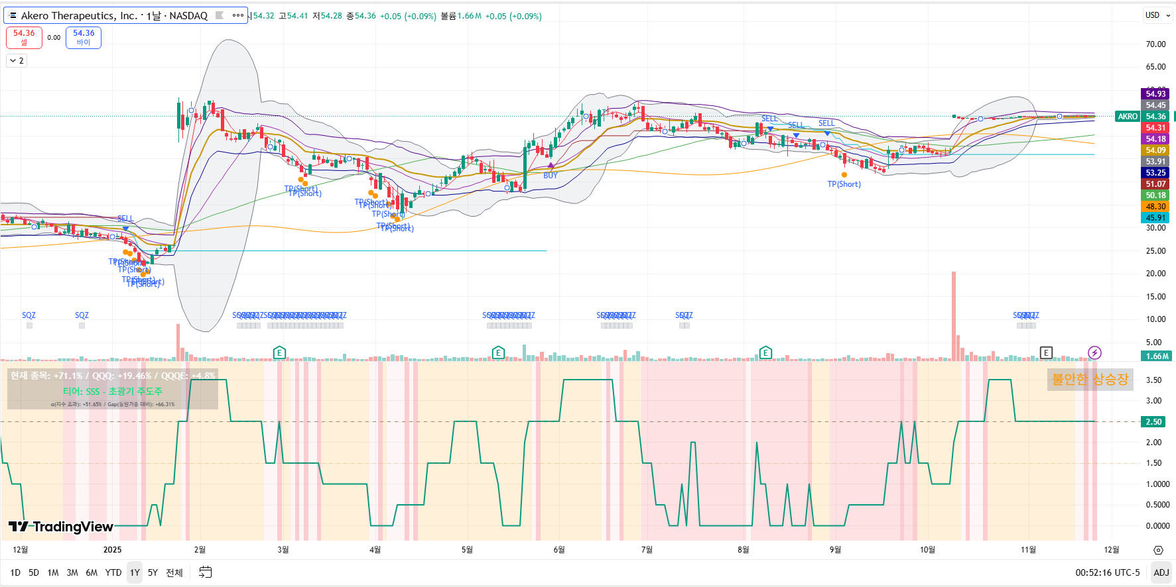The width and height of the screenshot is (1176, 587).
Task: Select the 5D time range
Action: [x=34, y=572]
